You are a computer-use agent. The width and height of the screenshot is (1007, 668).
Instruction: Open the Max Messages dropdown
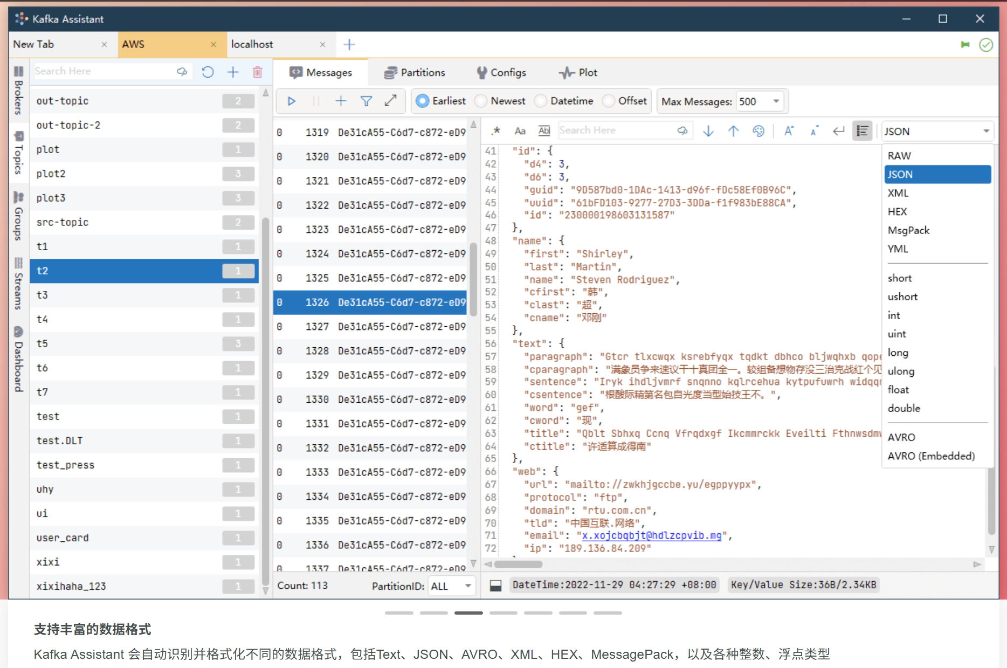click(760, 101)
